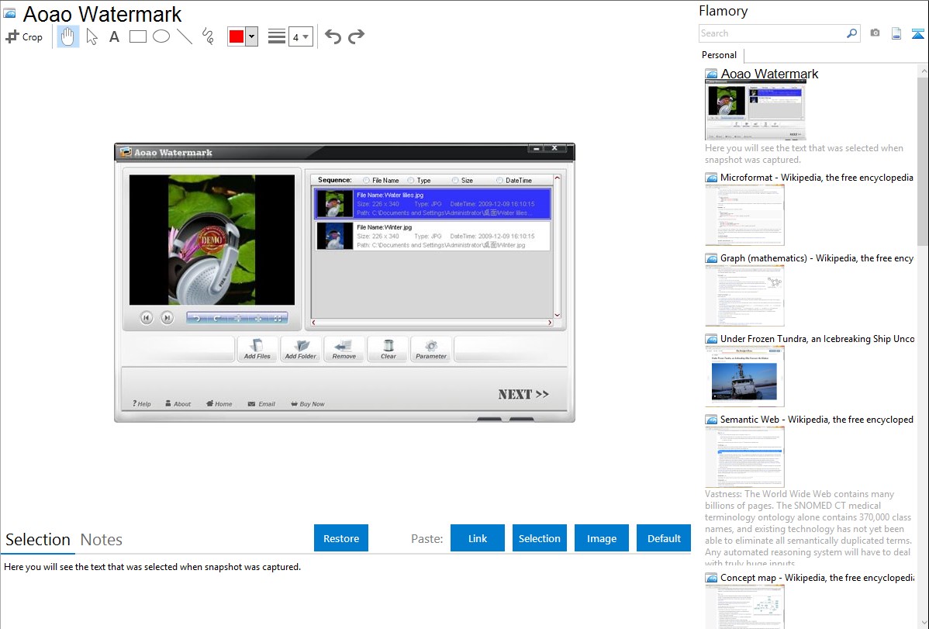The height and width of the screenshot is (629, 929).
Task: Select the straight line tool
Action: point(184,36)
